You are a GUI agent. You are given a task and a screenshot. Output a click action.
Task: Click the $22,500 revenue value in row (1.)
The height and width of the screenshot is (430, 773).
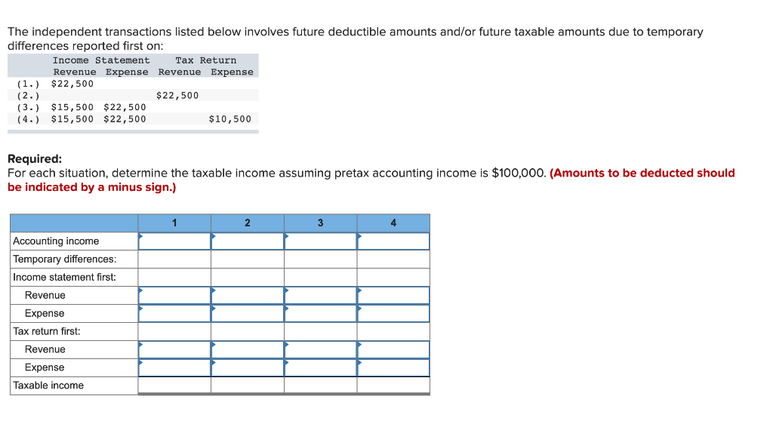pos(72,84)
